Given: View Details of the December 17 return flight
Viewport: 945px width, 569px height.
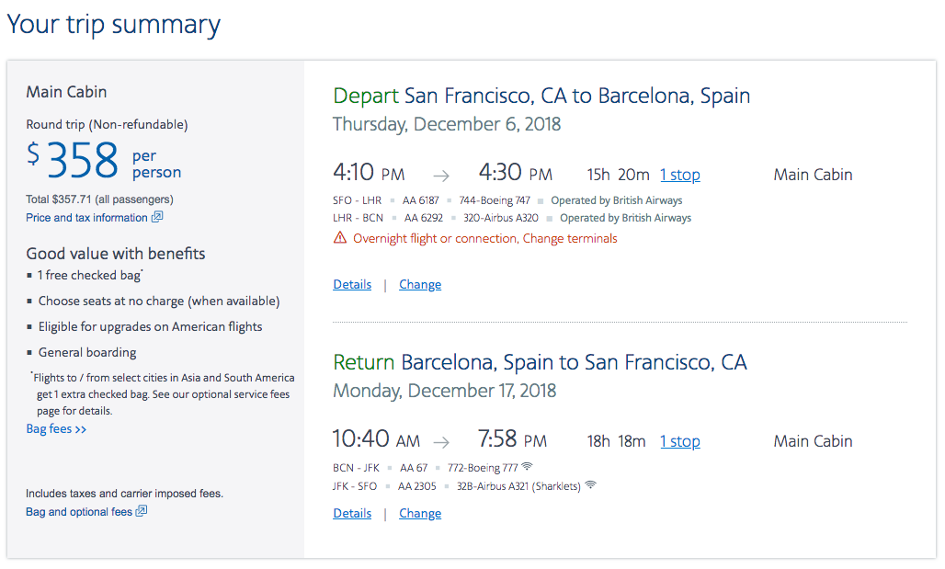Looking at the screenshot, I should pos(352,514).
